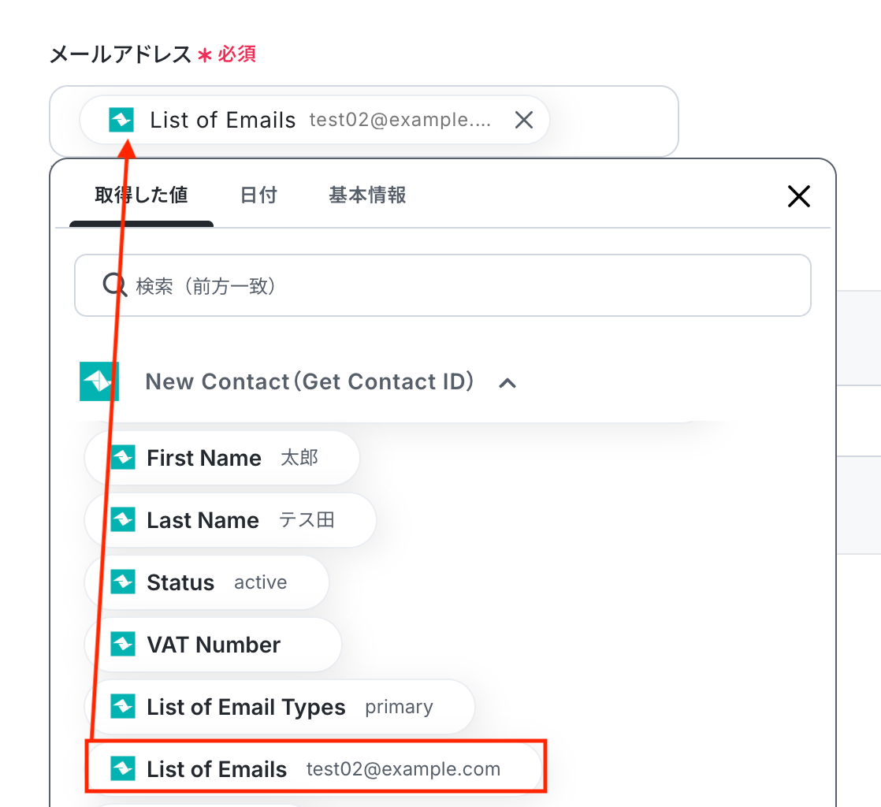Click the 検索（前方一致） search box
This screenshot has width=881, height=807.
tap(443, 285)
